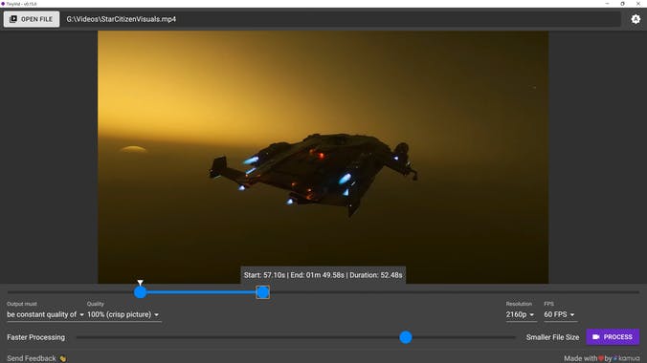
Task: Click the waving hand feedback icon
Action: click(x=63, y=358)
